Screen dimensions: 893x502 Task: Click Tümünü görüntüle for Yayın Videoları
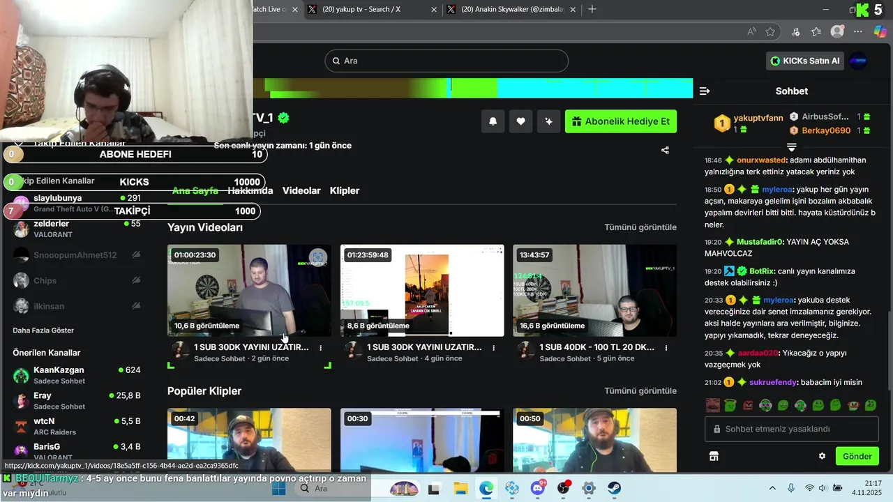pos(640,227)
